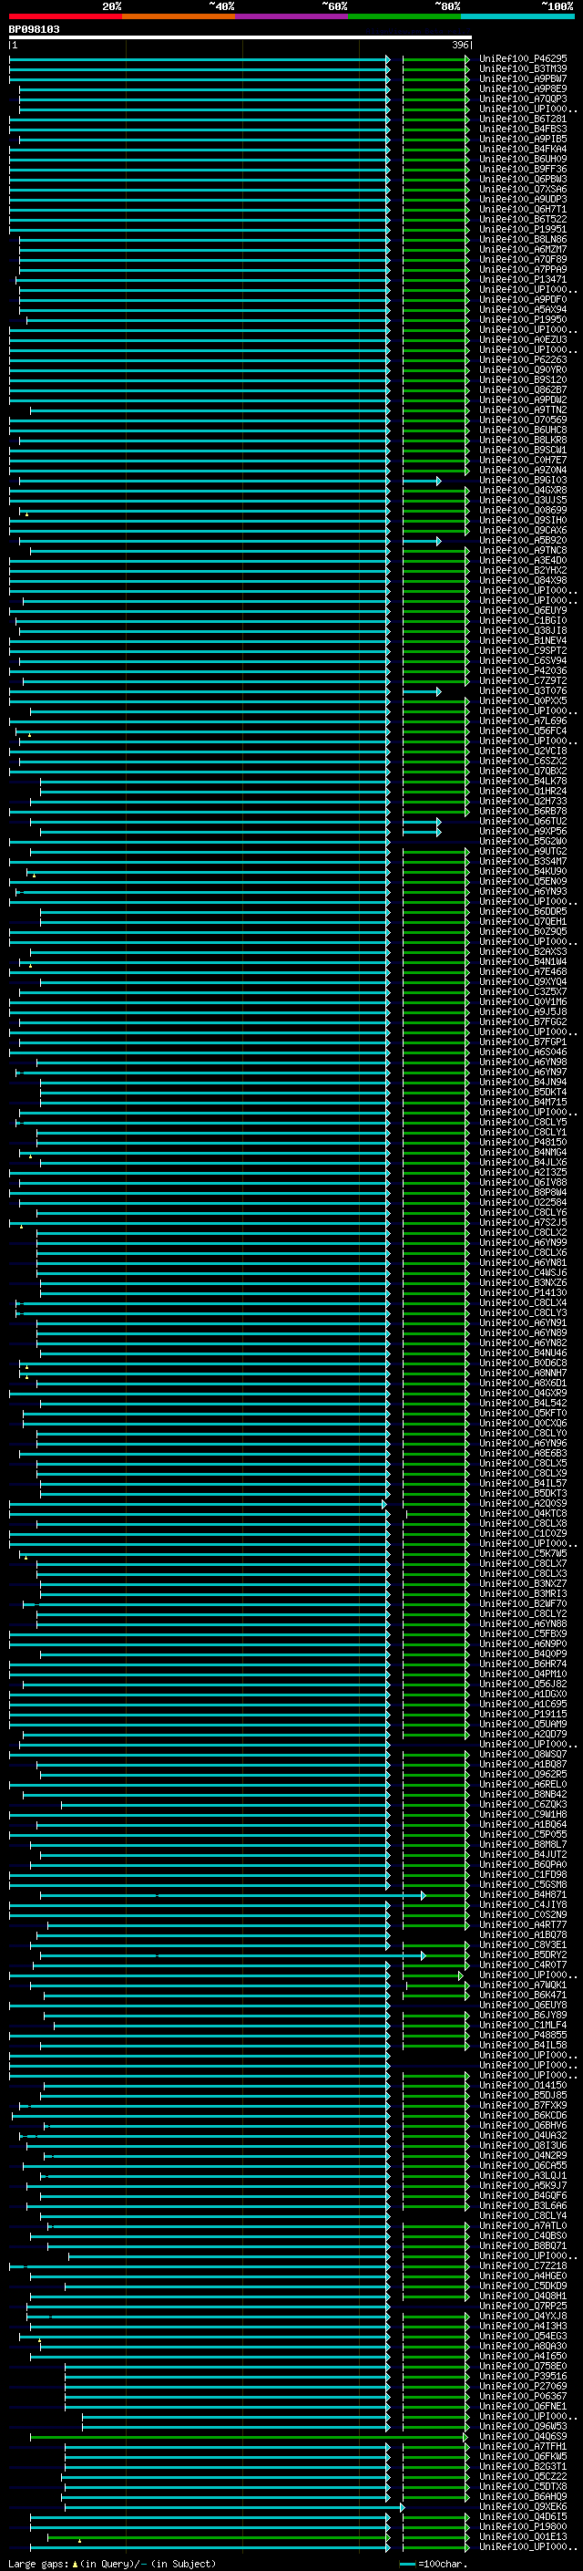Open the UniRef100_Q7XSA6 entry

[x=523, y=190]
